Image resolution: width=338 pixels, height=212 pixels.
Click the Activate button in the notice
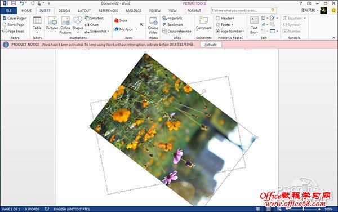[x=211, y=45]
